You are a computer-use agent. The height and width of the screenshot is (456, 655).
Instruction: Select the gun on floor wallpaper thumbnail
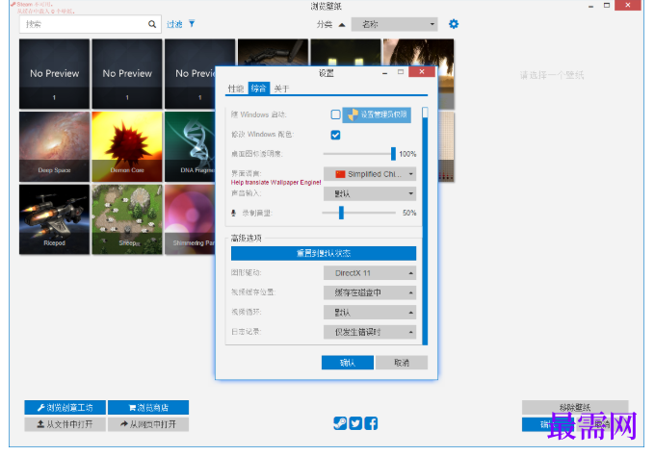coord(273,52)
